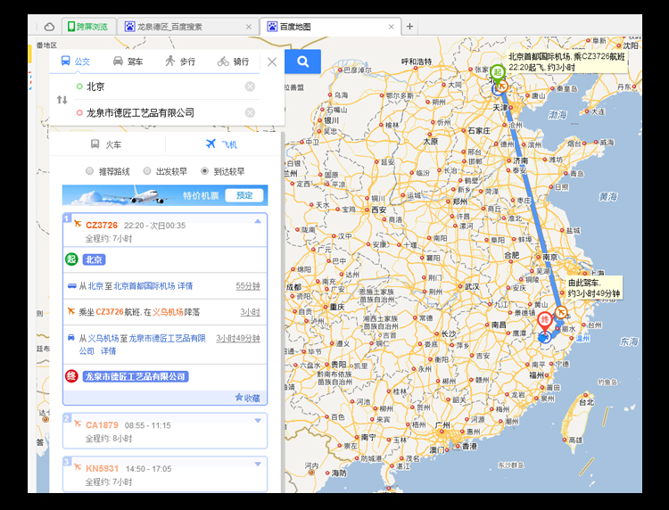Select the 公交 transit tab
Viewport: 669px width, 510px height.
point(76,62)
